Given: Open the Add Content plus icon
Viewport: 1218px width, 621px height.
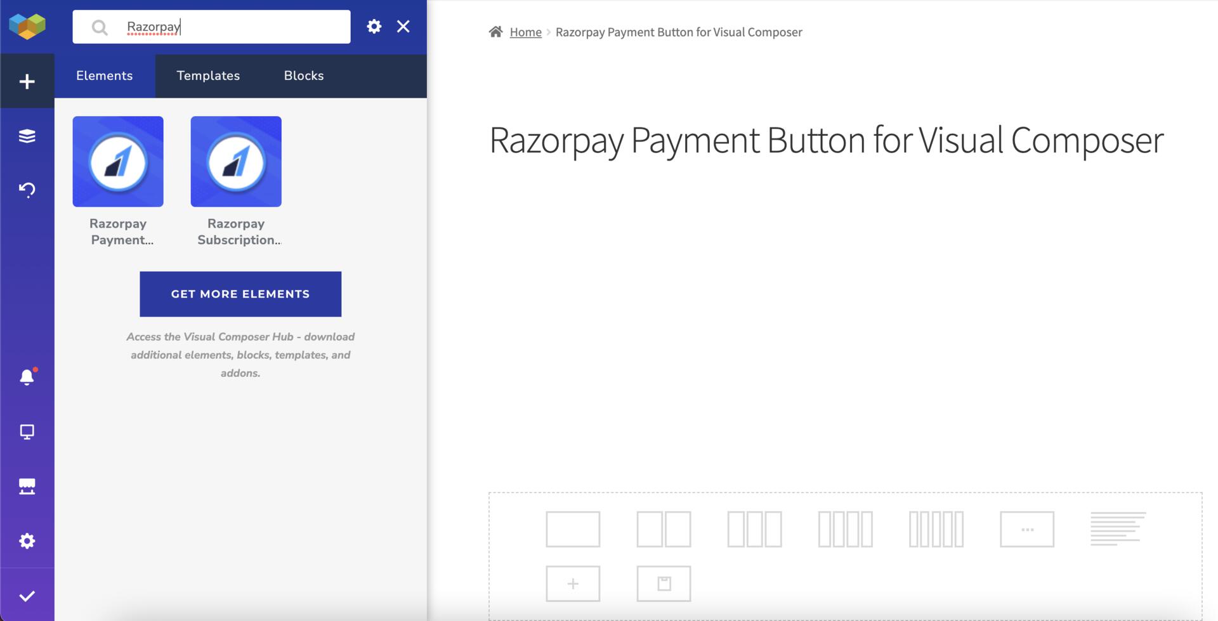Looking at the screenshot, I should [x=27, y=81].
